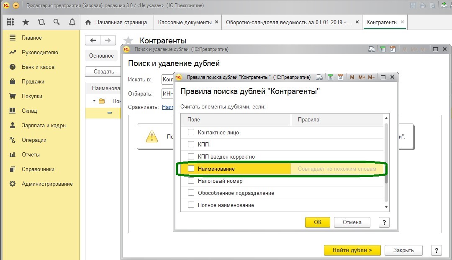
Task: Open the Отчеты section
Action: coord(31,154)
